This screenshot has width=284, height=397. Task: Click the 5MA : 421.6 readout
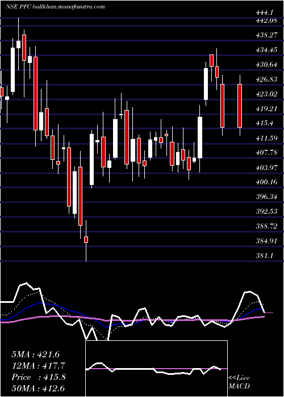point(35,354)
